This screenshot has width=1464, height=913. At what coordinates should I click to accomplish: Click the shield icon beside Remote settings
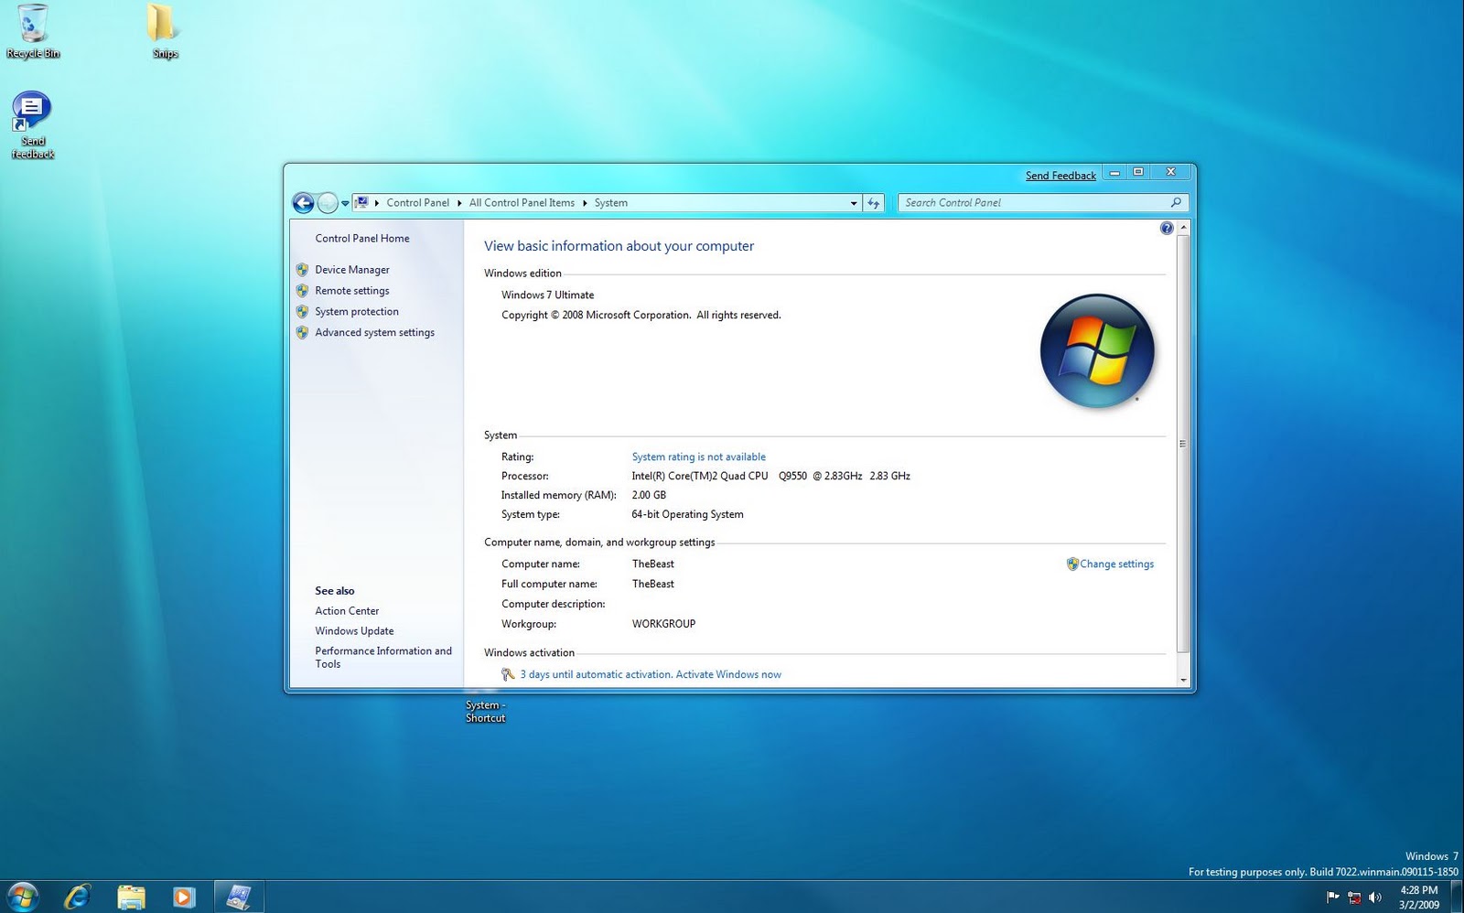pyautogui.click(x=302, y=291)
